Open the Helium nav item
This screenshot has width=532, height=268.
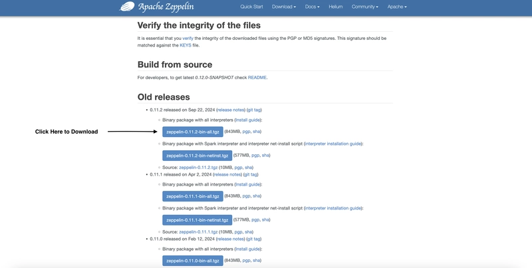[336, 7]
